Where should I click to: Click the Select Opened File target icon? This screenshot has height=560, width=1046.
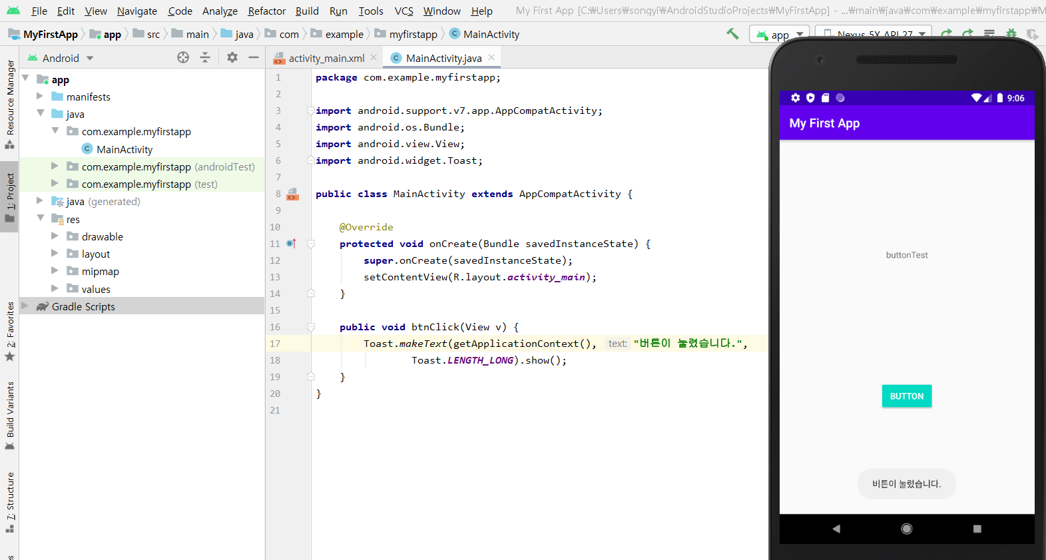pyautogui.click(x=183, y=58)
